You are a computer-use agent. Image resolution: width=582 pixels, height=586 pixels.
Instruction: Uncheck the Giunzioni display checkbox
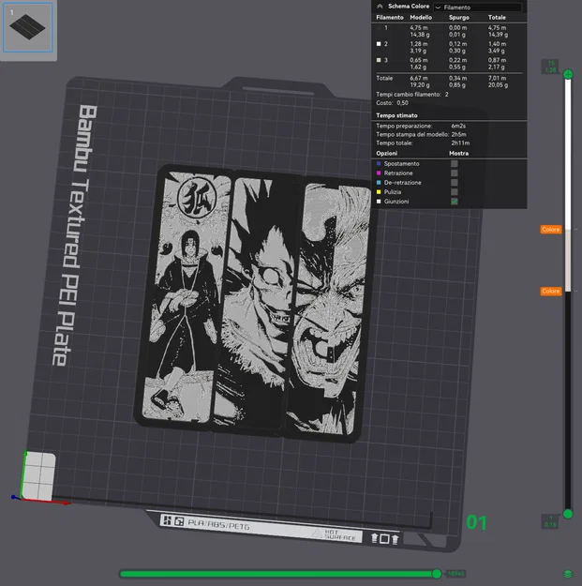pyautogui.click(x=455, y=202)
